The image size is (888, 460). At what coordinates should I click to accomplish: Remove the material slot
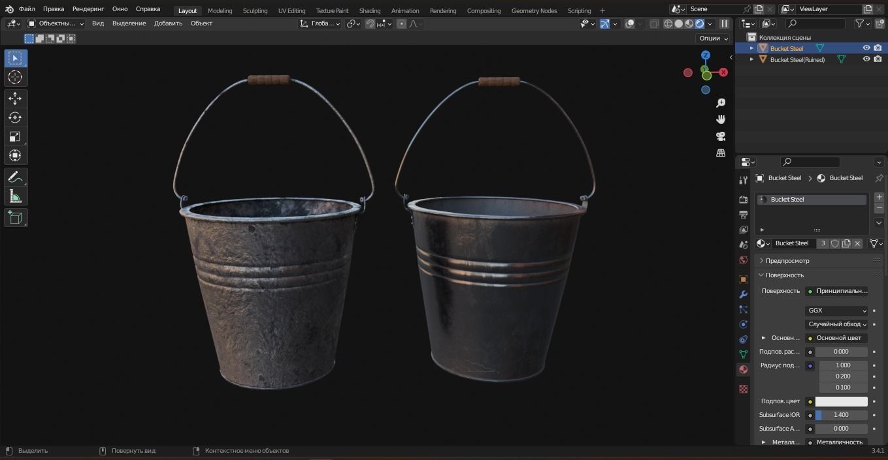tap(879, 208)
